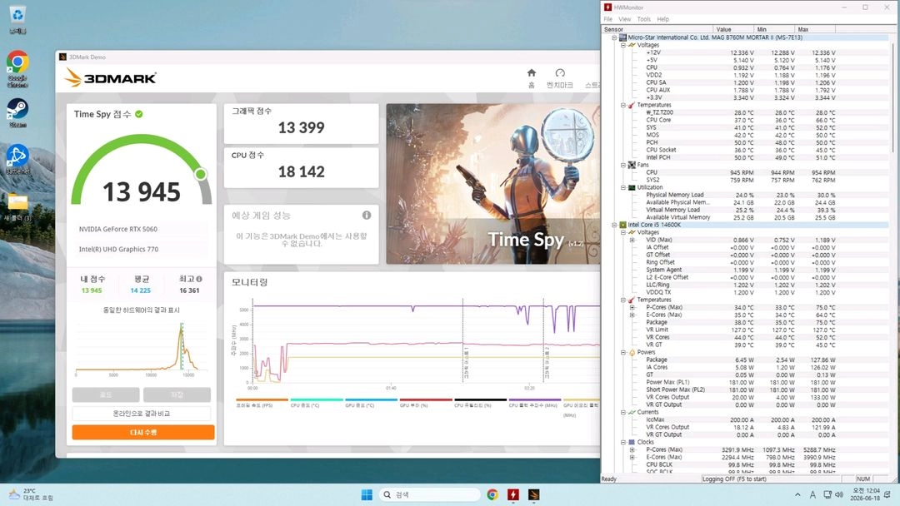Click the greyed 저장 button

pos(177,394)
